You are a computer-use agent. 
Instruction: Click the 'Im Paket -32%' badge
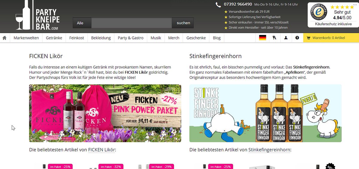click(111, 166)
